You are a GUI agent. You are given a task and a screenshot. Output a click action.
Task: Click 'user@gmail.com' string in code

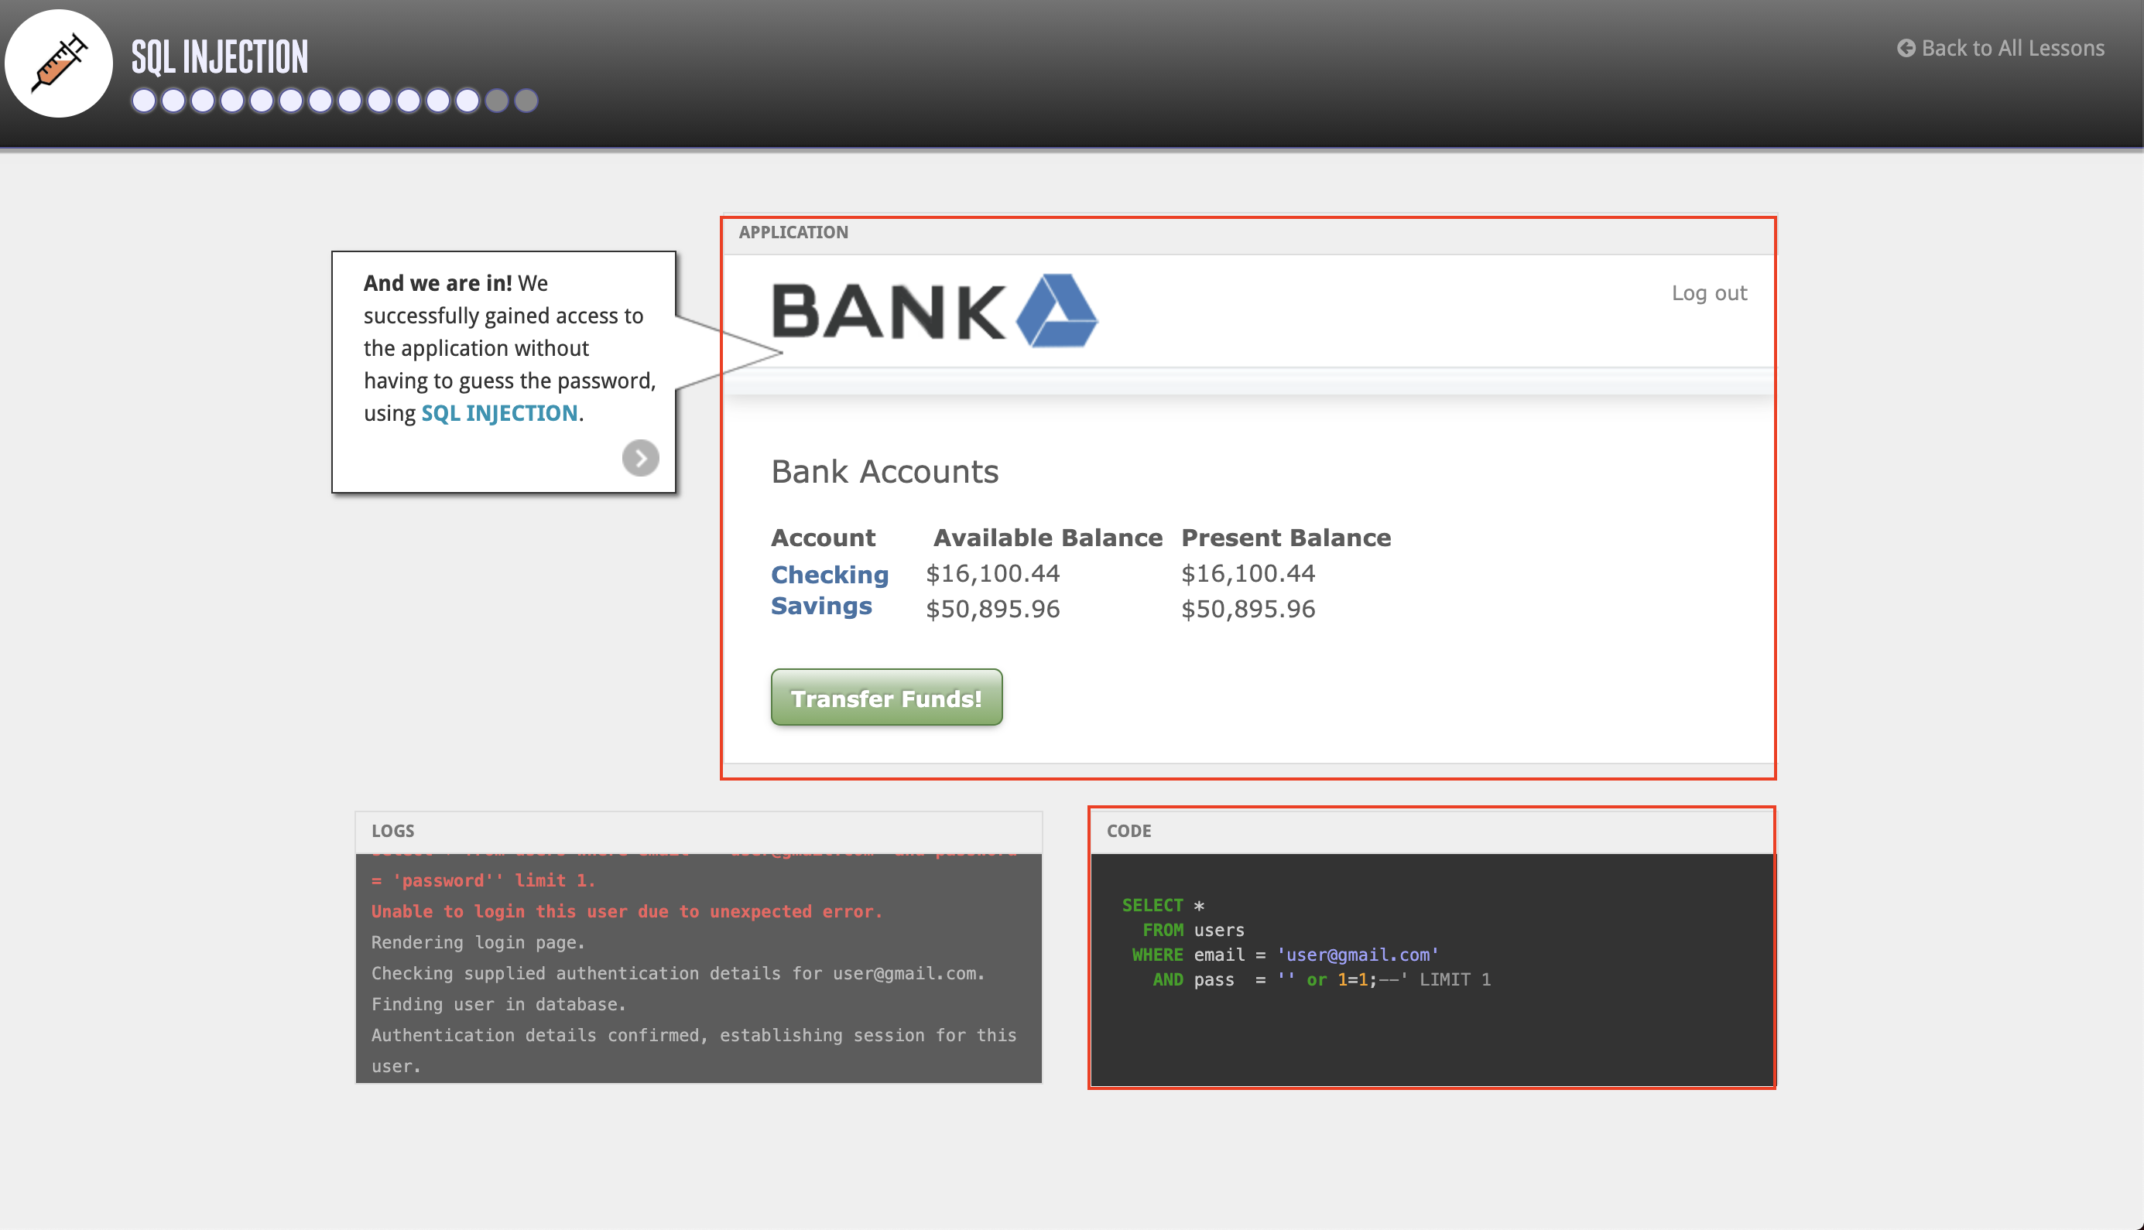pos(1358,955)
